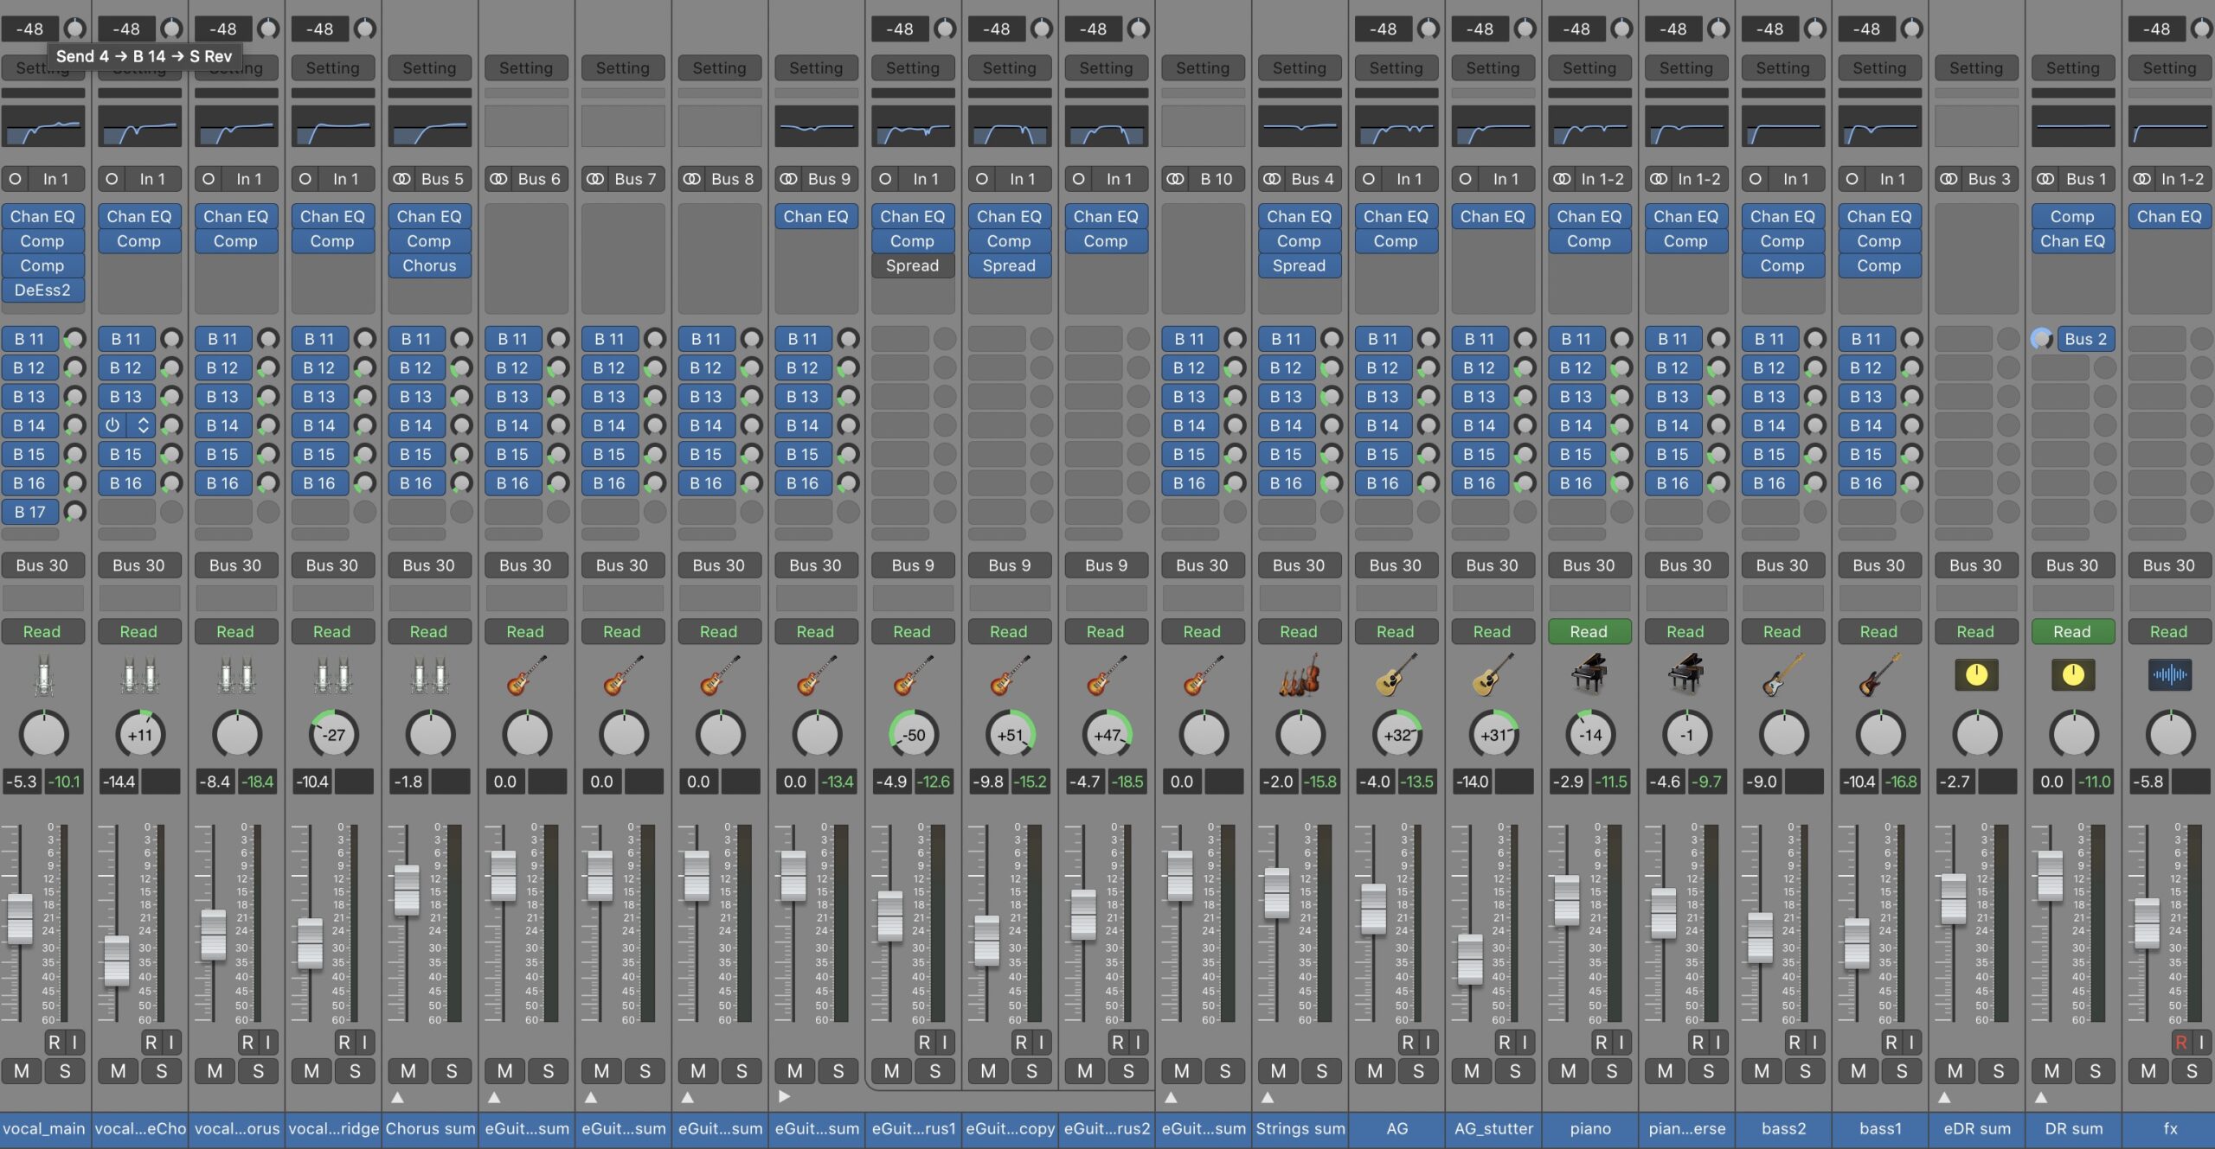The image size is (2215, 1149).
Task: Click the Setting button on Strings sum
Action: coord(1299,67)
